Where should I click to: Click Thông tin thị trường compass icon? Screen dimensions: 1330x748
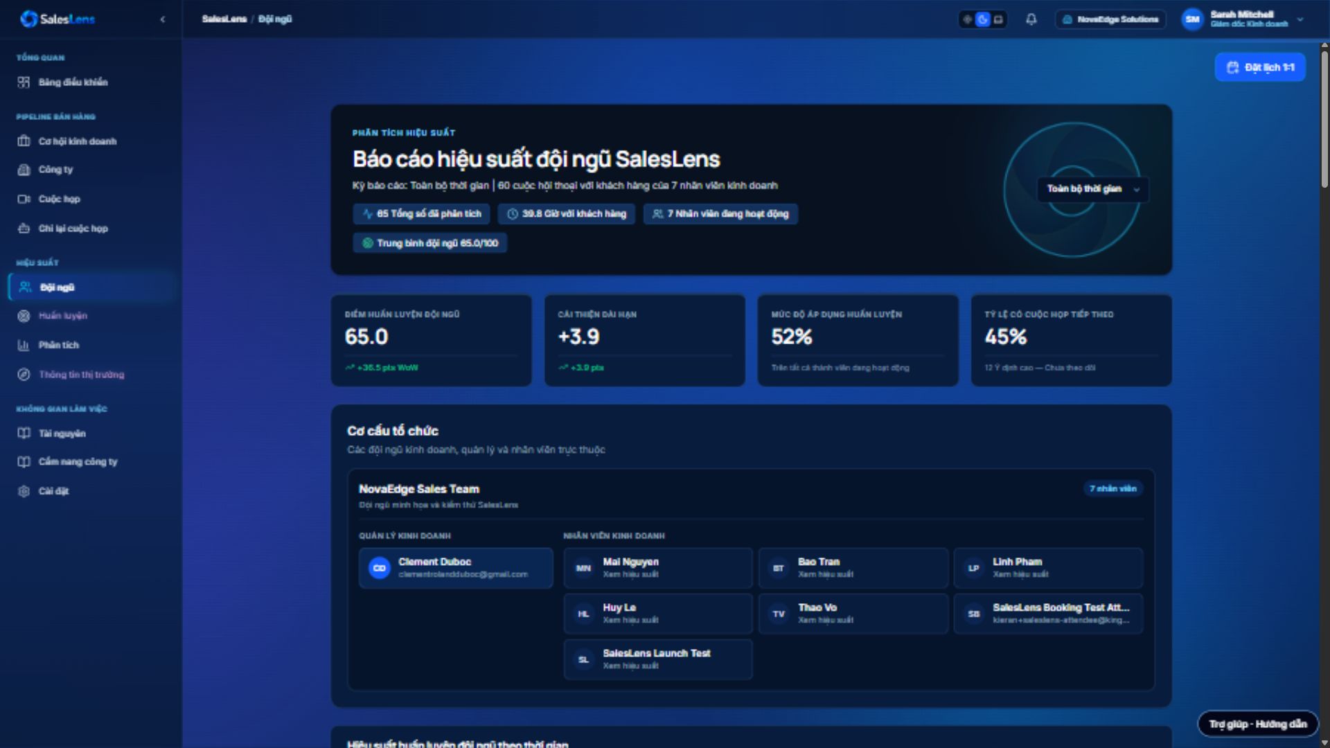pos(24,375)
